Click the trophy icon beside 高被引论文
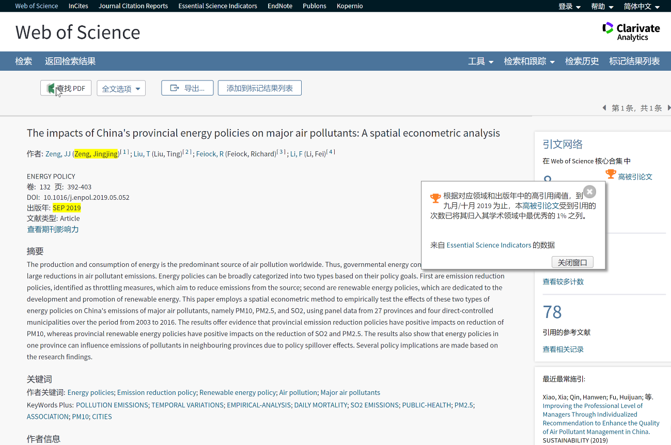The width and height of the screenshot is (671, 445). (x=611, y=174)
